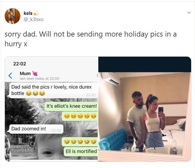This screenshot has height=168, width=195.
Task: Open the Mum contact name header
Action: [25, 73]
